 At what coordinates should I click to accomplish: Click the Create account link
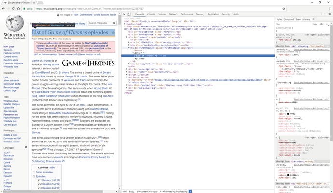click(101, 15)
